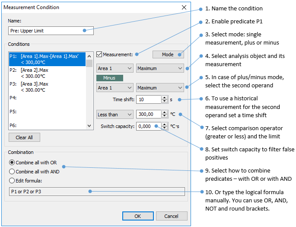The height and width of the screenshot is (227, 296).
Task: Click the 300,00 limit value field
Action: tap(149, 114)
